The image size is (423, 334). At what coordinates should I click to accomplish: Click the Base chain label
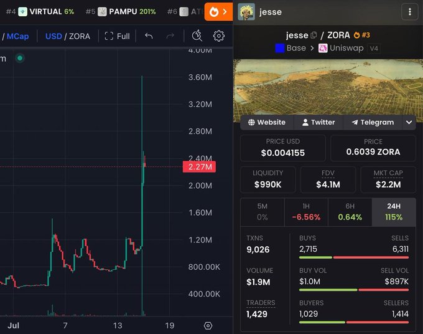[296, 48]
